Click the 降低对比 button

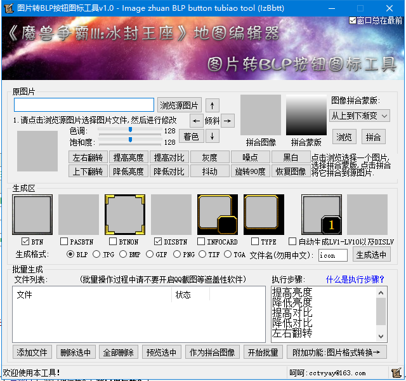[x=169, y=171]
